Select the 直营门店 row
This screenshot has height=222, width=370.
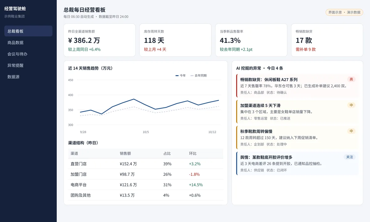(146, 164)
